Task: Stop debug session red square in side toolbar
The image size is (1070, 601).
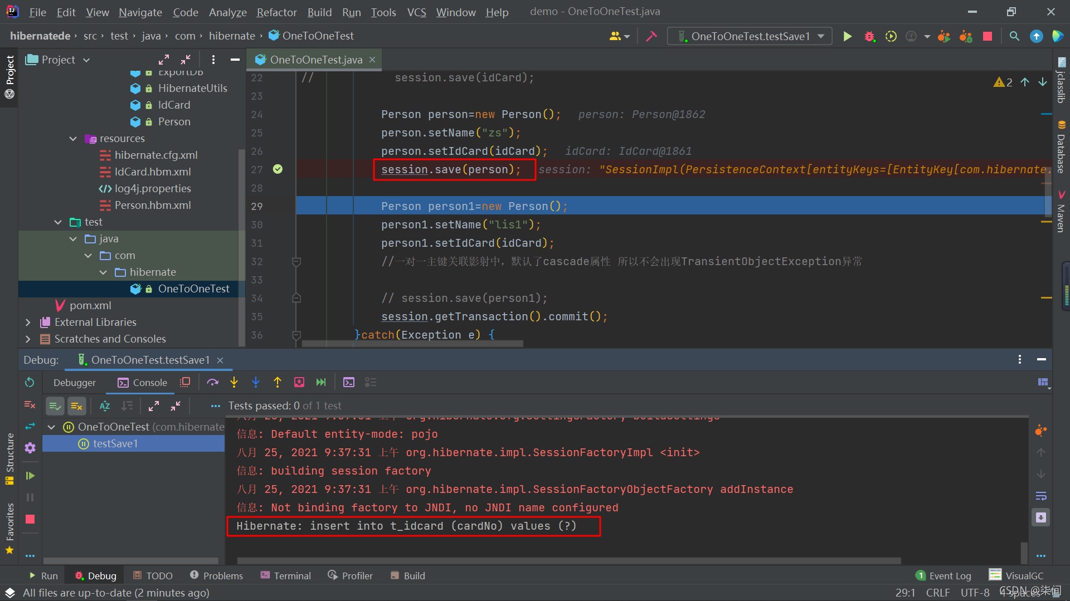Action: [x=30, y=519]
